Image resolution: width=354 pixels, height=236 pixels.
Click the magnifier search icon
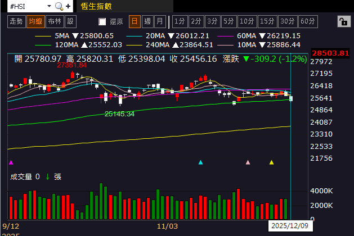(x=59, y=6)
